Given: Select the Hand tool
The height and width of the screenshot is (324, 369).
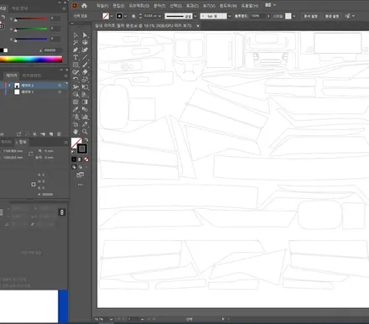Looking at the screenshot, I should point(75,132).
